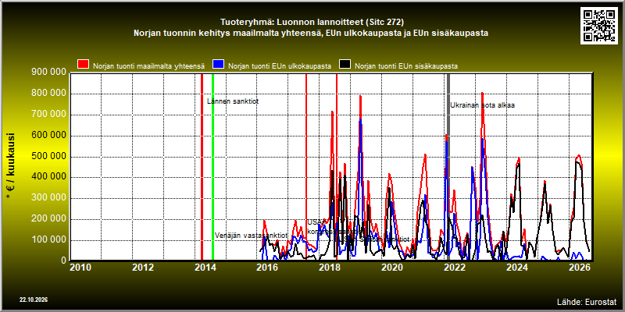Click the black legend swatch for EU internal trade
625x312 pixels.
(345, 65)
